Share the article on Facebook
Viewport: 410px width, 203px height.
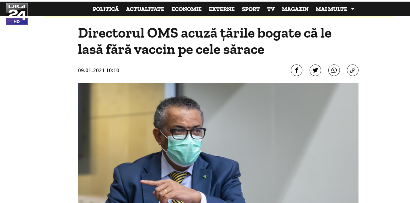(296, 70)
